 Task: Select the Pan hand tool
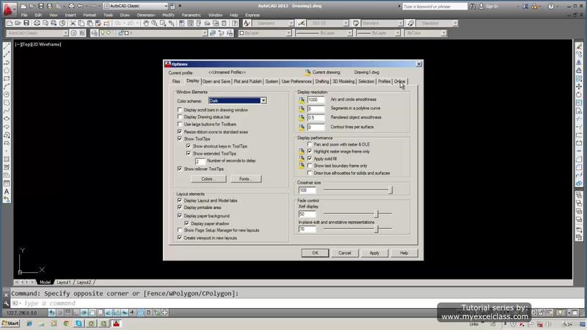tap(146, 23)
